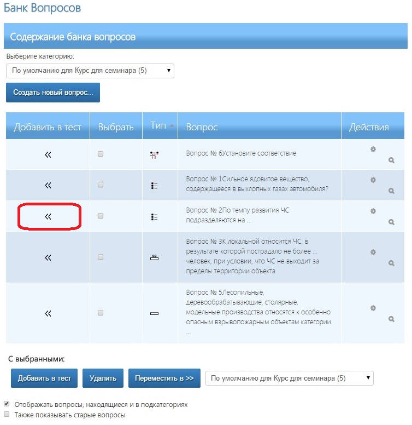Open edit gear for Вопрос № 3

pos(373,252)
